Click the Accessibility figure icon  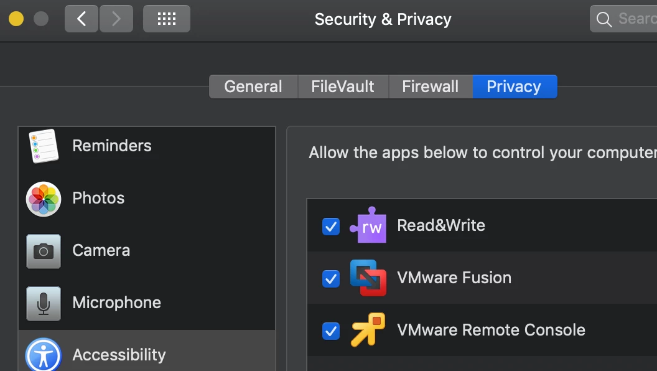(x=44, y=355)
